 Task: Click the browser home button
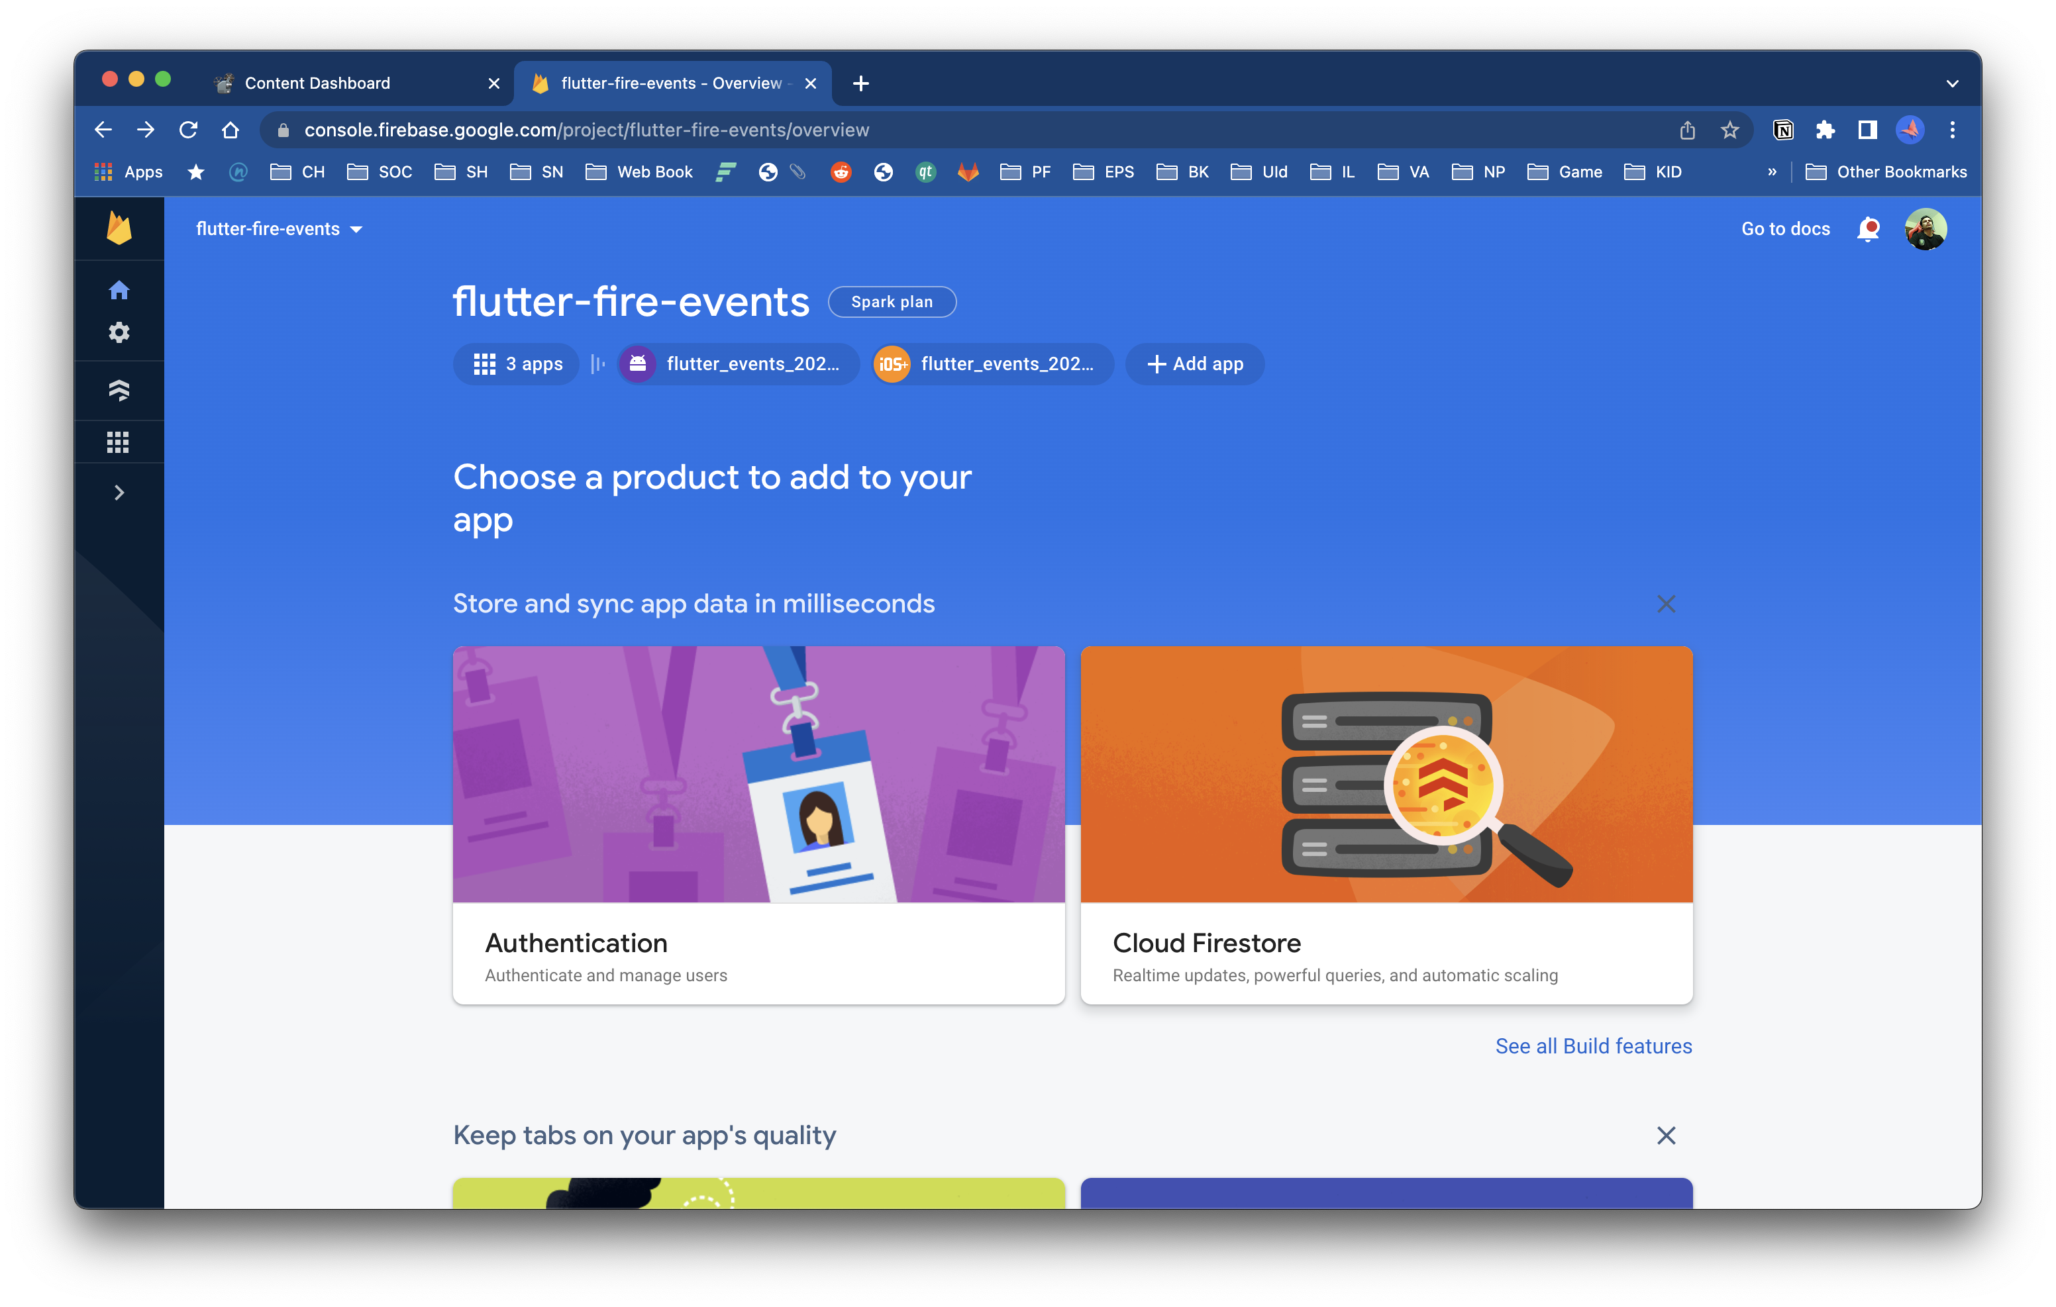click(231, 130)
